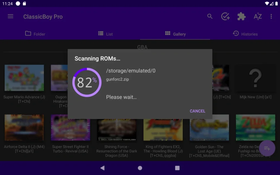Tap the checkmark-plus scan icon

click(225, 16)
